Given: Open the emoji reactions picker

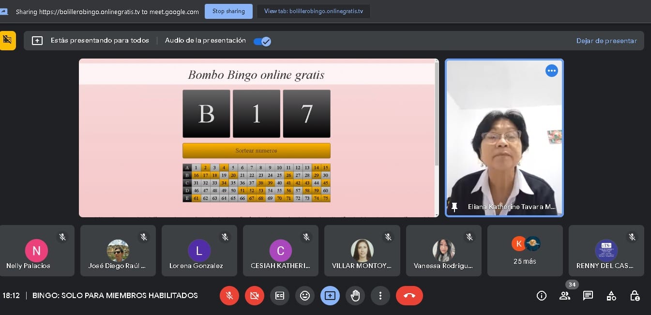Looking at the screenshot, I should coord(305,296).
